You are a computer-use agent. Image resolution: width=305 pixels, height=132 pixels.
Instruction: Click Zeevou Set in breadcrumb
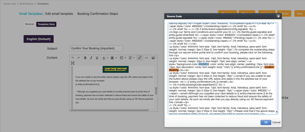coord(10,4)
